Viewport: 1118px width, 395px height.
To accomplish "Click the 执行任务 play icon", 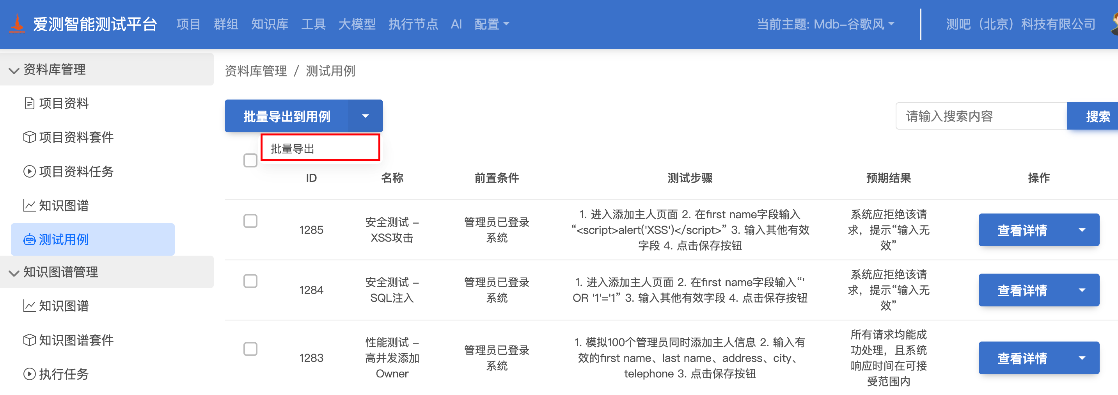I will [29, 374].
